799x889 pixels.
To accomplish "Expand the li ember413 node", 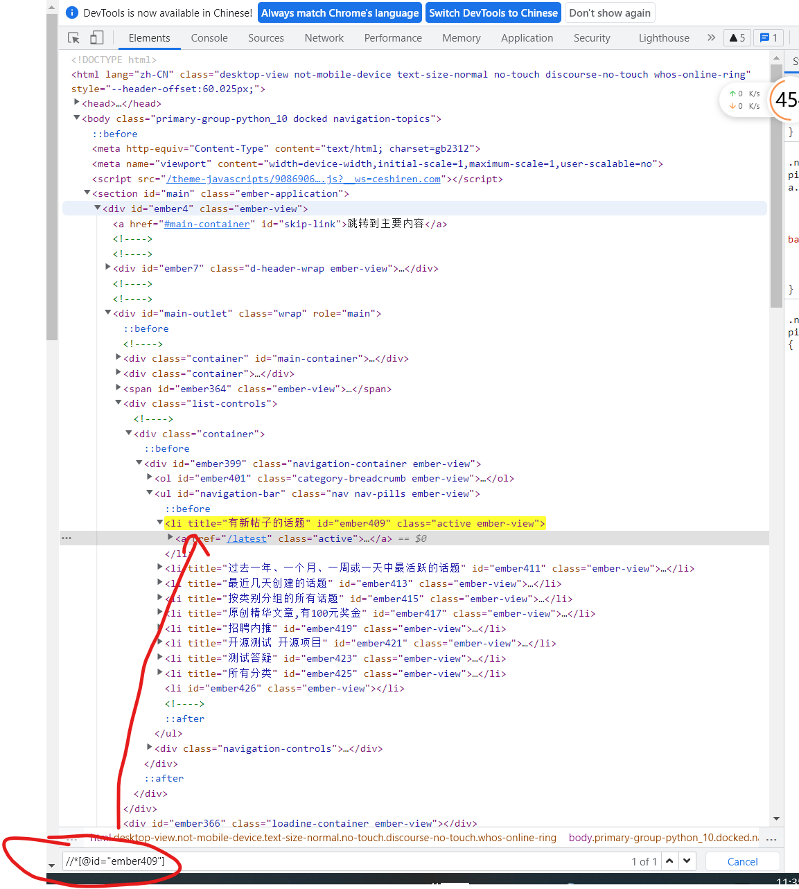I will click(x=159, y=582).
